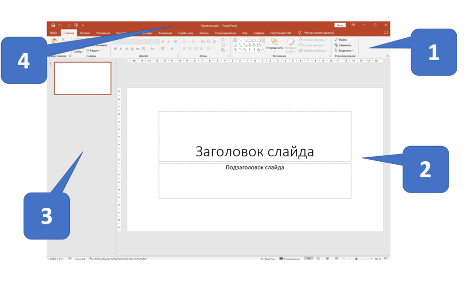Image resolution: width=476 pixels, height=281 pixels.
Task: Click the Cut scissors icon
Action: 63,40
